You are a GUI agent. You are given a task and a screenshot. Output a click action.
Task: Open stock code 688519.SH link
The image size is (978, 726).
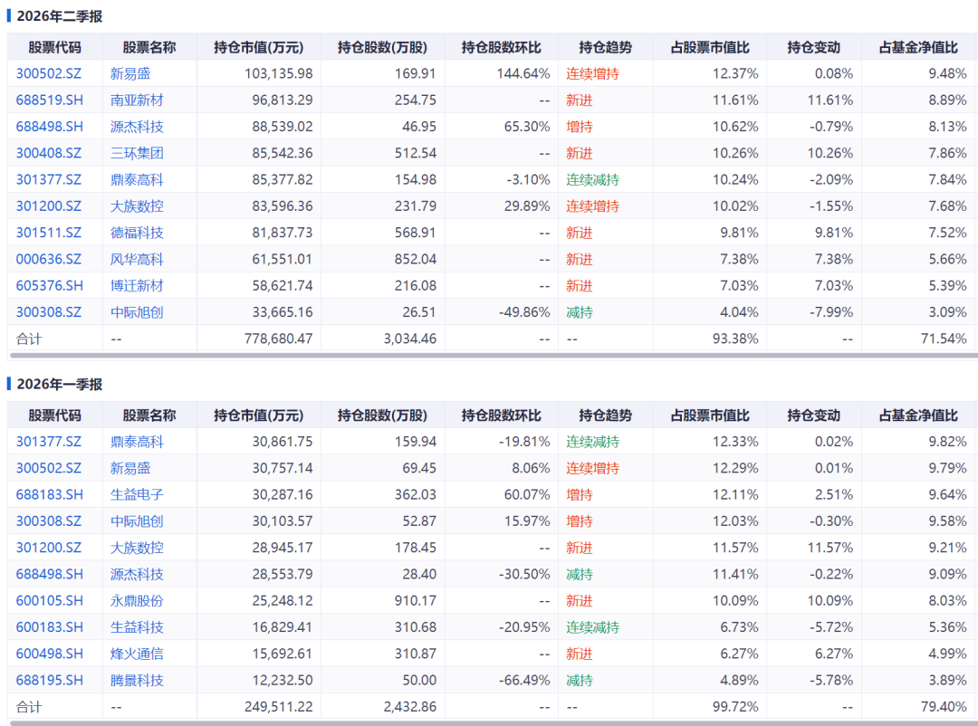point(49,100)
